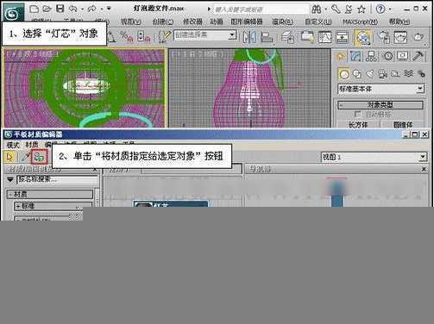Open the 自定义(U) menu
This screenshot has width=434, height=324.
point(318,22)
